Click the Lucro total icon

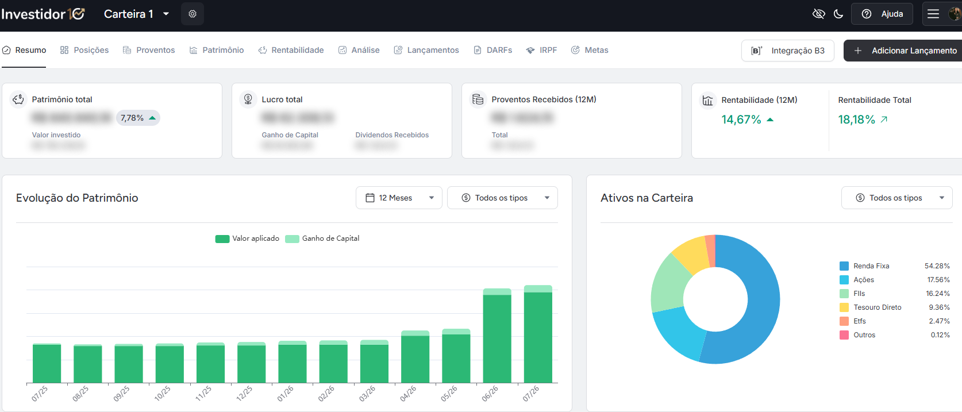[x=248, y=99]
